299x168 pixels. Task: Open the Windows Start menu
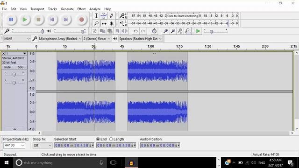tap(7, 163)
